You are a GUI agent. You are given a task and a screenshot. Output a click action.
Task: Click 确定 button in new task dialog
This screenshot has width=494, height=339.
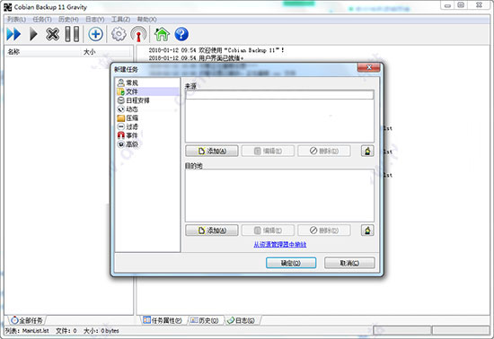pos(291,263)
